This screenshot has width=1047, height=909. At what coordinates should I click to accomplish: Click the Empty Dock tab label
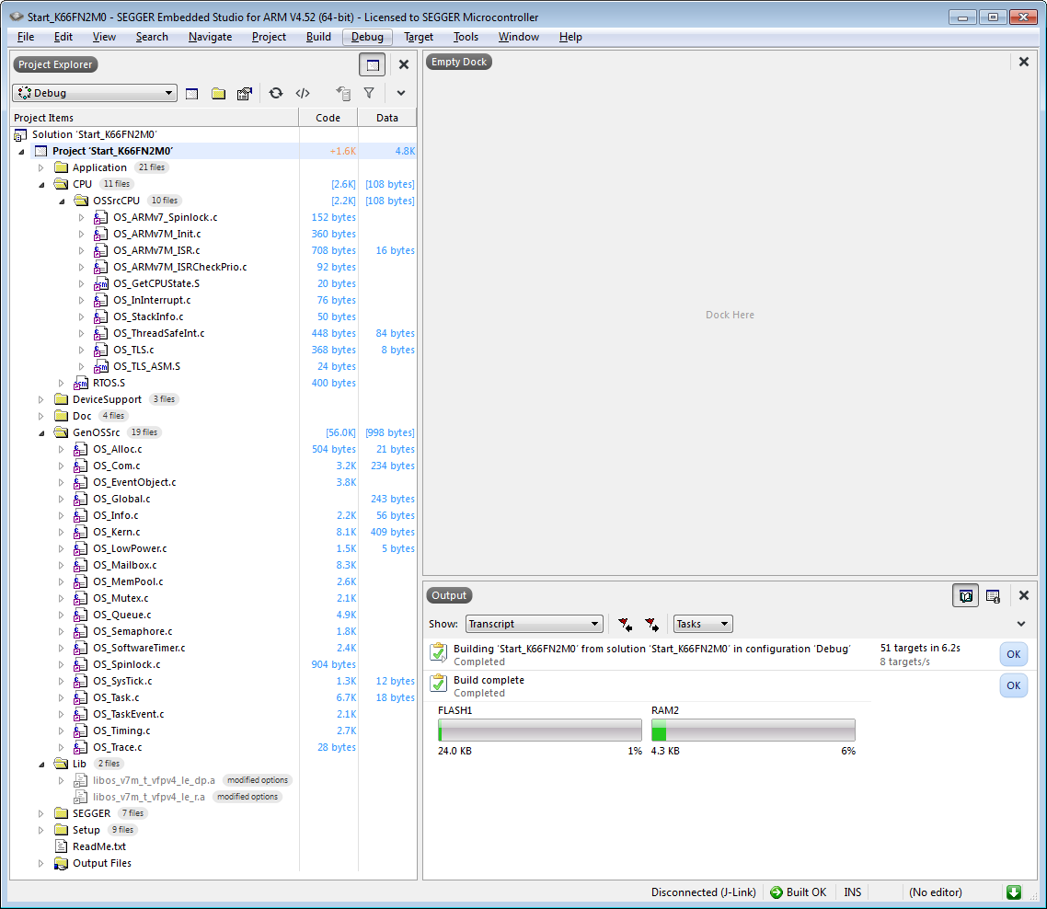[x=459, y=62]
